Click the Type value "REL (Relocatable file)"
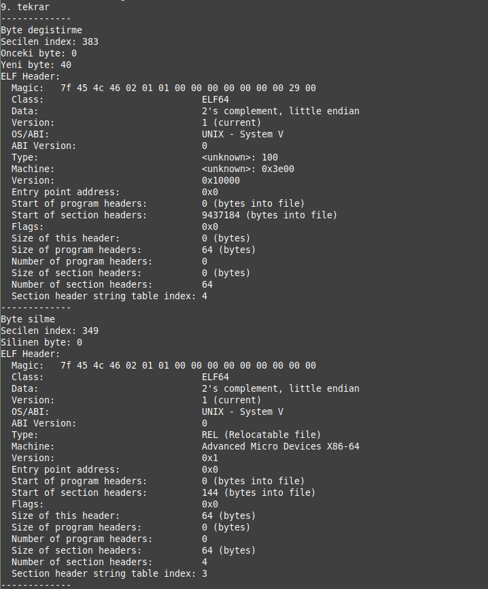488x589 pixels. point(261,435)
